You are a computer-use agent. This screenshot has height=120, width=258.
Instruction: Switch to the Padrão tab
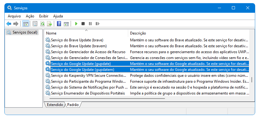click(73, 105)
